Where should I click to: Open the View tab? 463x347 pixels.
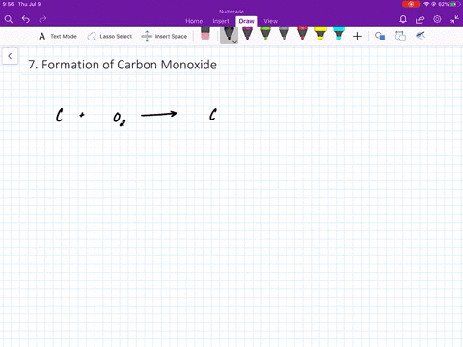pos(270,21)
